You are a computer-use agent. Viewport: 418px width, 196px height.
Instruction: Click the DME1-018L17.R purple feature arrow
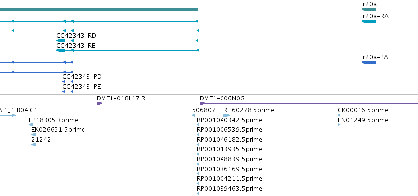pos(99,103)
